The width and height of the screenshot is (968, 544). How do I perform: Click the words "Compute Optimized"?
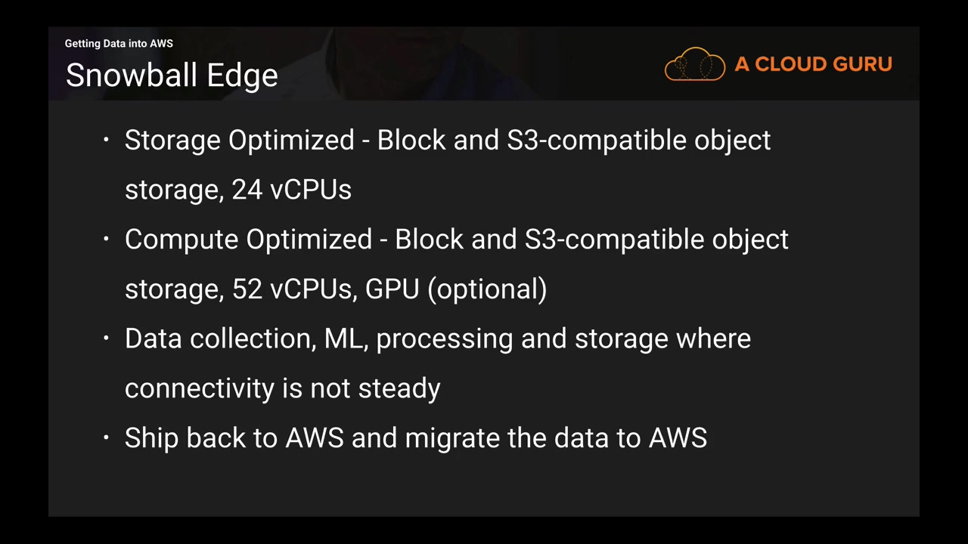click(x=248, y=240)
